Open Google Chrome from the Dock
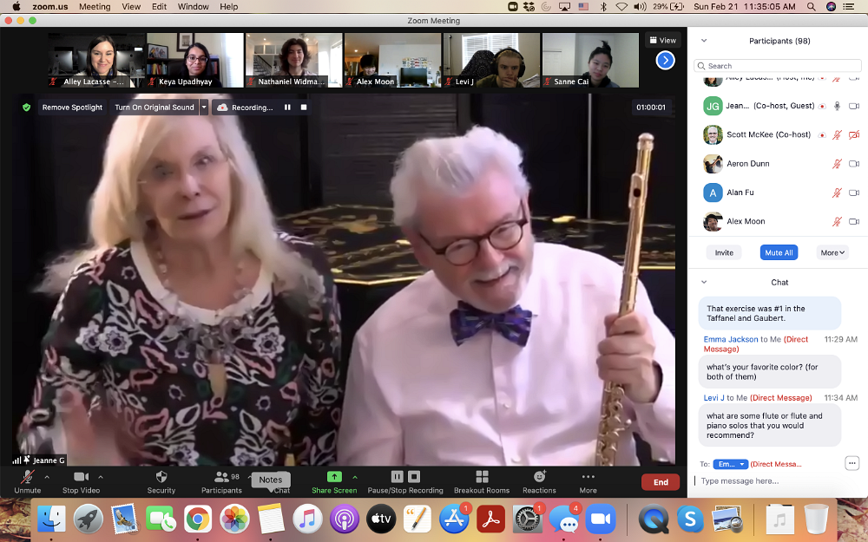868x542 pixels. tap(198, 519)
